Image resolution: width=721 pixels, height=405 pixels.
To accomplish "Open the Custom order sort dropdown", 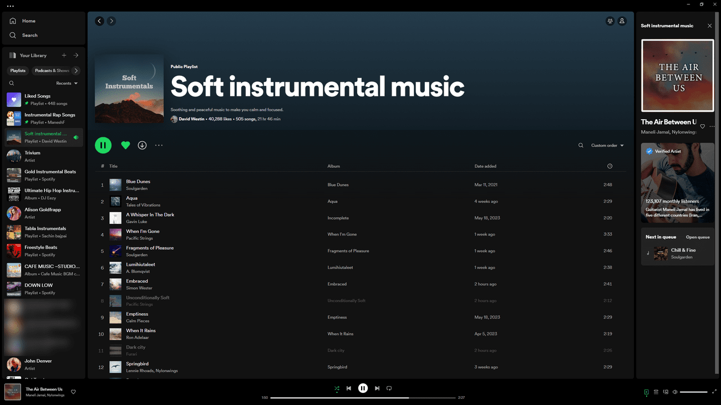I will click(x=607, y=145).
